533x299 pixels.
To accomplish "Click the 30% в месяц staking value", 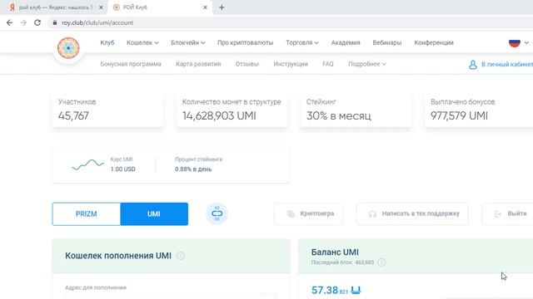I will pos(339,116).
